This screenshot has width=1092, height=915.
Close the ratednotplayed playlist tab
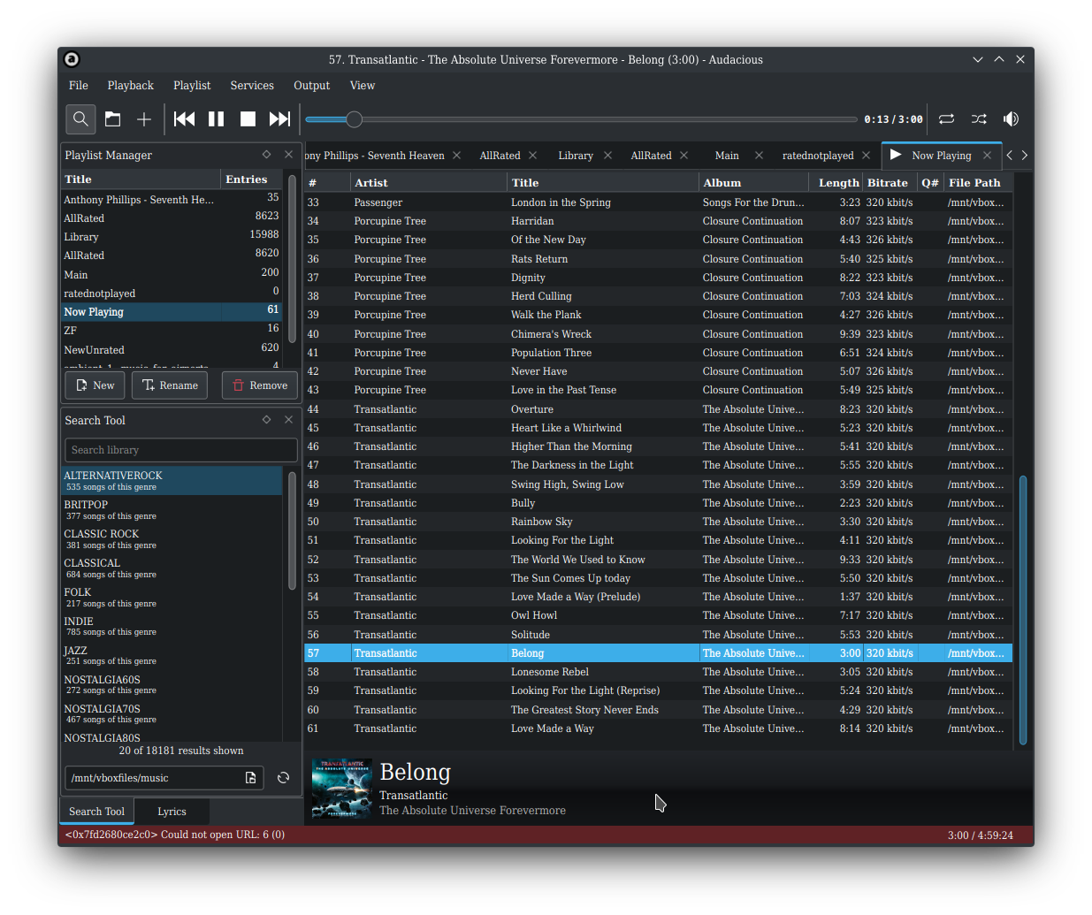click(866, 156)
